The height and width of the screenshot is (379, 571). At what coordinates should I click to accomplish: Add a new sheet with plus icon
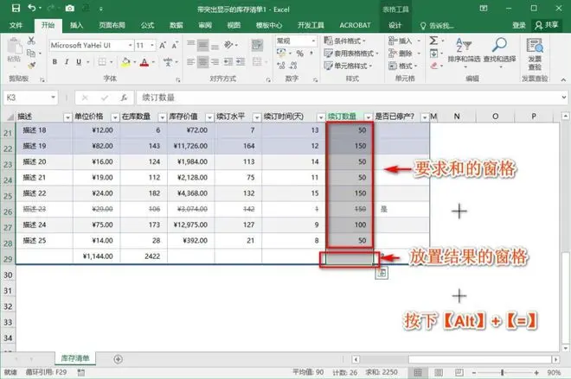(x=118, y=359)
